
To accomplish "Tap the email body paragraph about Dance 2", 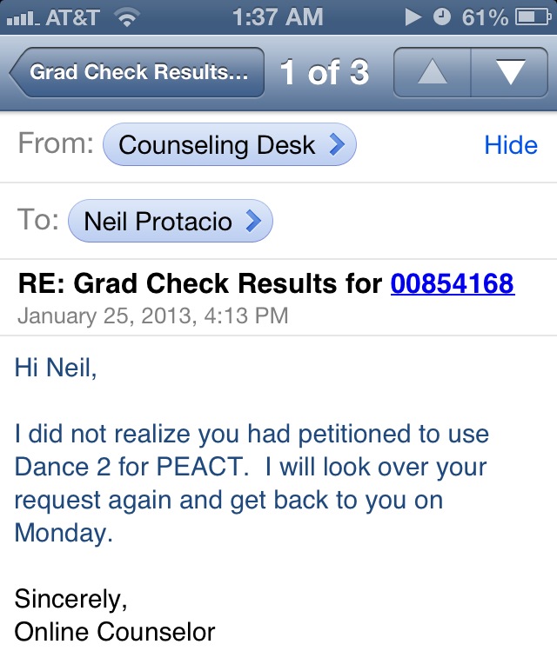I will 252,483.
